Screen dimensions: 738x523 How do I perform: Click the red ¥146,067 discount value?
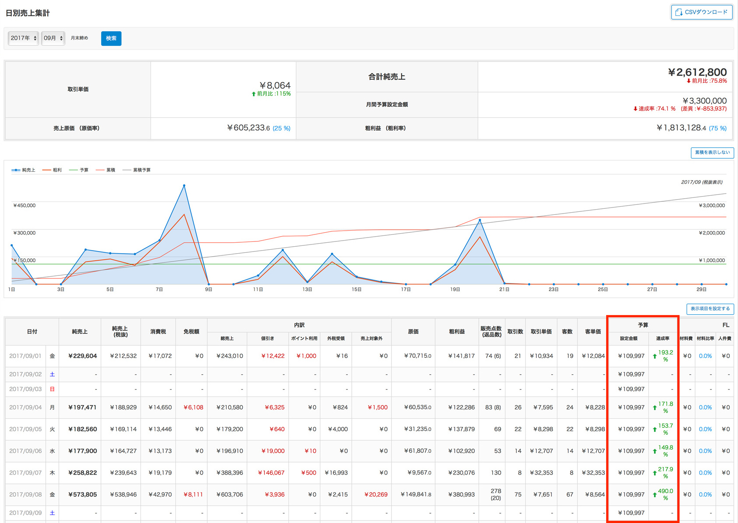click(271, 473)
